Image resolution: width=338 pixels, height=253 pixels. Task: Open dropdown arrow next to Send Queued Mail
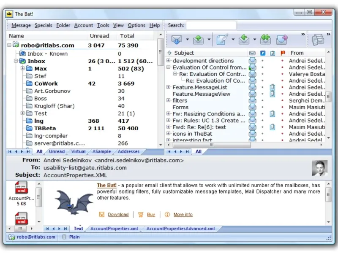pos(209,40)
